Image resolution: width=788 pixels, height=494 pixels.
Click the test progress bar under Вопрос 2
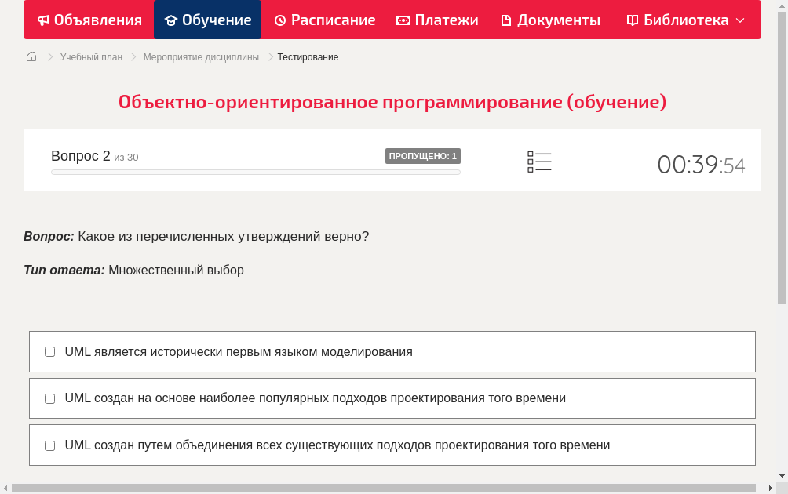[255, 172]
